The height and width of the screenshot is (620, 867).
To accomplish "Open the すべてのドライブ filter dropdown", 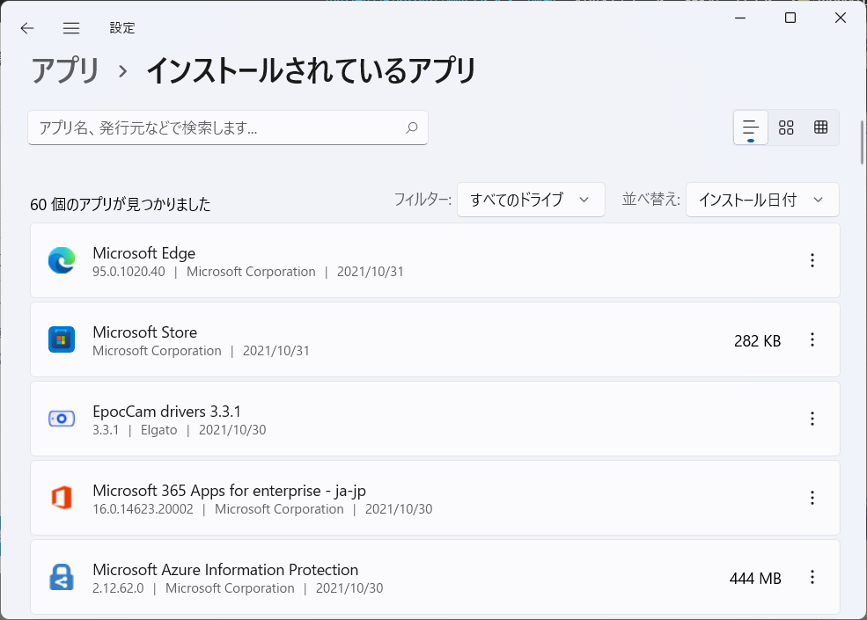I will coord(531,200).
